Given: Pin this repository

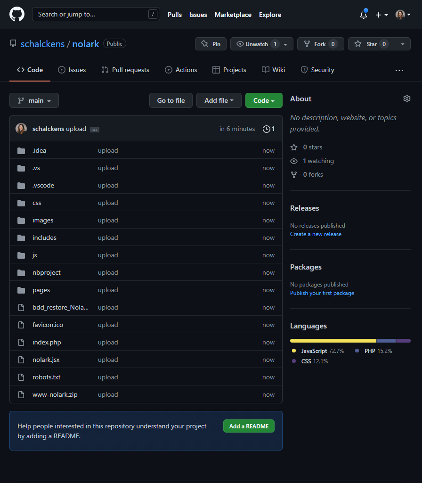Looking at the screenshot, I should pyautogui.click(x=211, y=44).
